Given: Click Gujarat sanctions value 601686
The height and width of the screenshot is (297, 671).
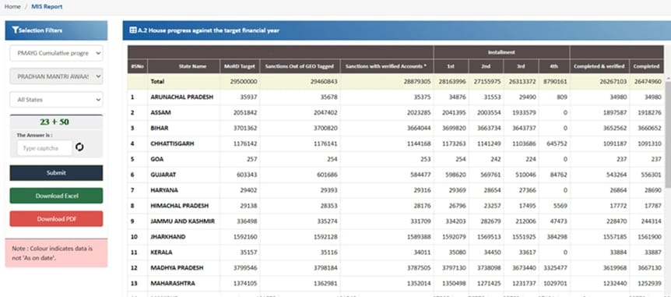Looking at the screenshot, I should [x=327, y=175].
